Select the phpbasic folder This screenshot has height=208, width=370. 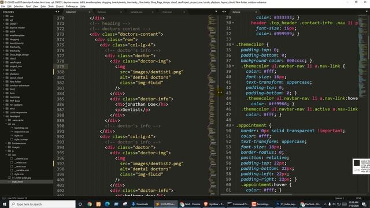[x=14, y=74]
